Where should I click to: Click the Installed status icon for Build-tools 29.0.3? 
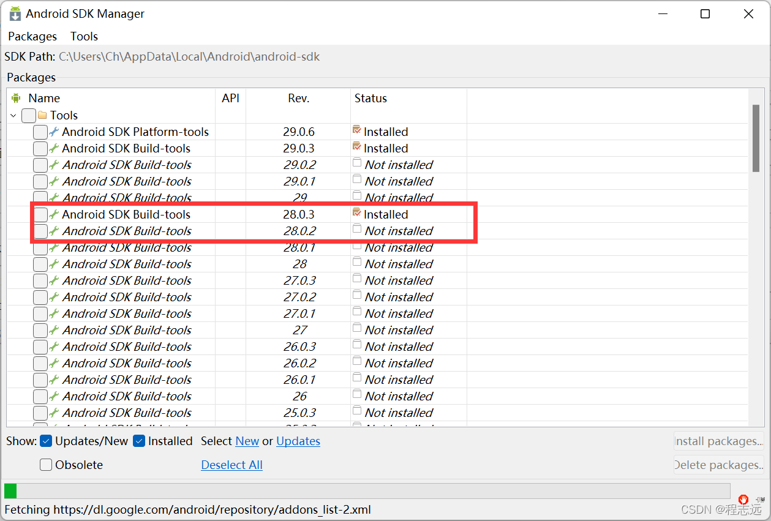click(357, 146)
